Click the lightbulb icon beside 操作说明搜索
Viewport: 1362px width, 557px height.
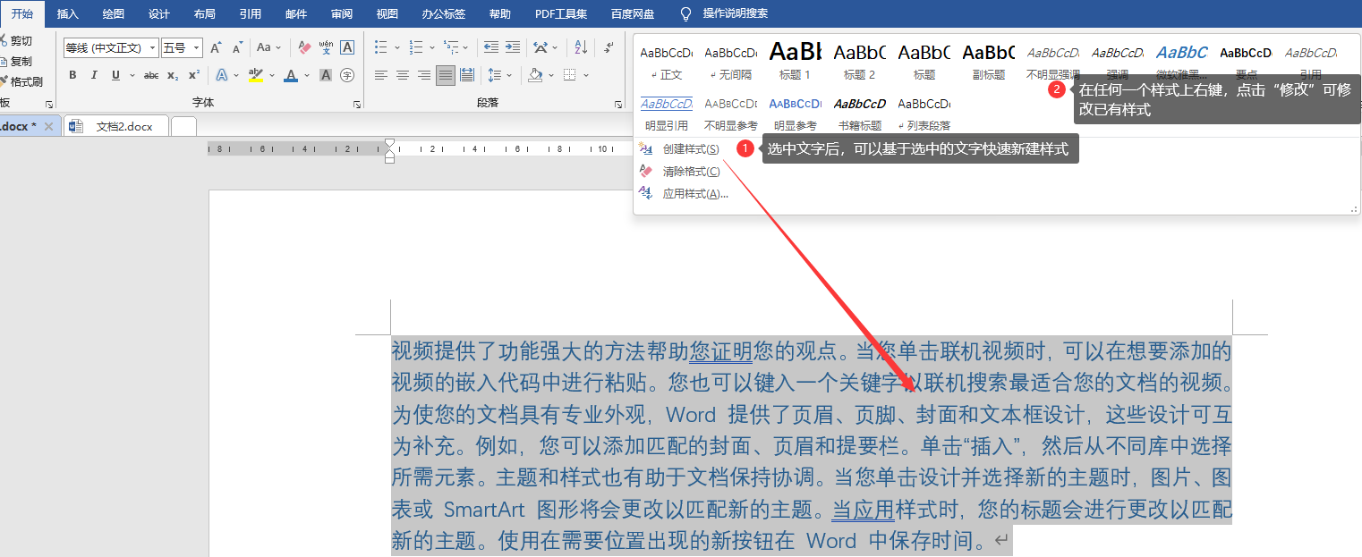[x=686, y=14]
